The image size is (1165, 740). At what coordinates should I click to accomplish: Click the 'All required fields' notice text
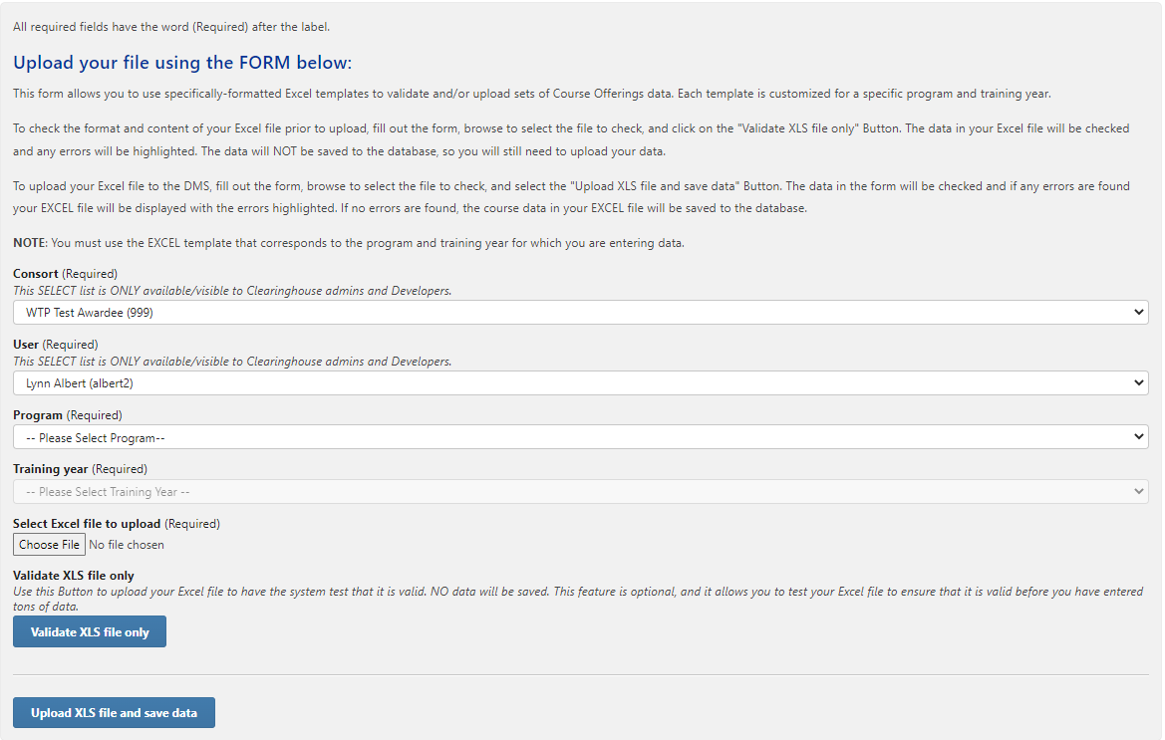(x=171, y=27)
